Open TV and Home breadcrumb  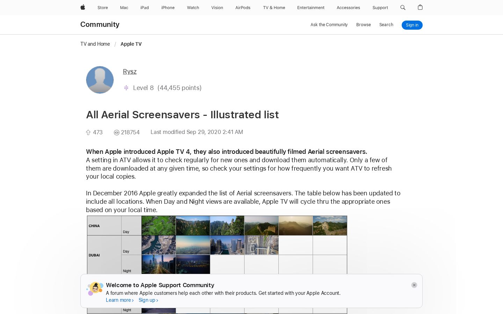coord(95,44)
